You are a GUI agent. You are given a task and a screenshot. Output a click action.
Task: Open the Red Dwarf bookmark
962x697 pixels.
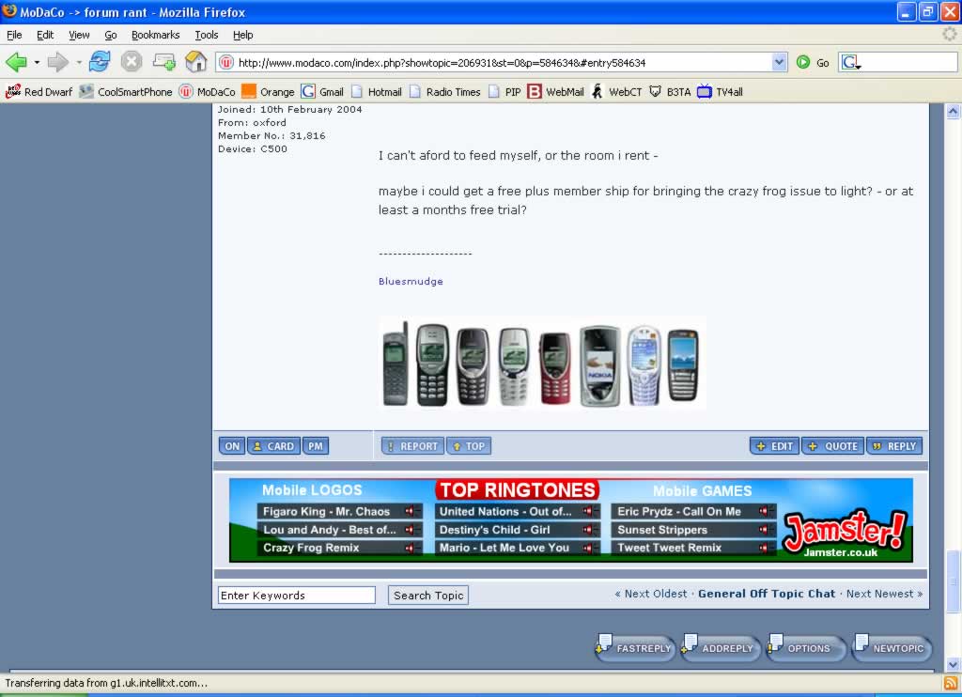pyautogui.click(x=39, y=92)
